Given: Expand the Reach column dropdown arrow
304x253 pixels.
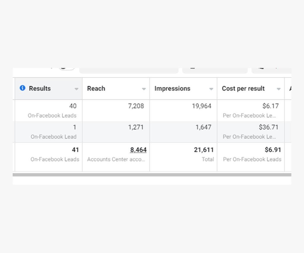Looking at the screenshot, I should coord(144,89).
